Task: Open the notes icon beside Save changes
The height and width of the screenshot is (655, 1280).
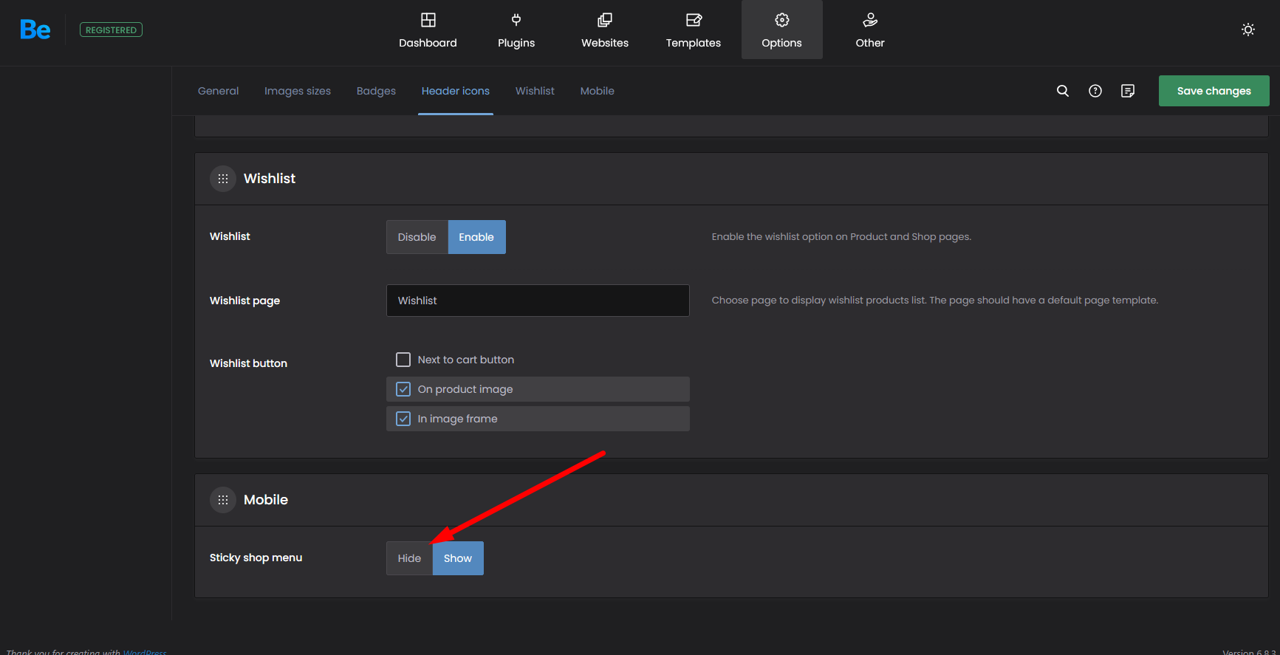Action: [x=1127, y=91]
